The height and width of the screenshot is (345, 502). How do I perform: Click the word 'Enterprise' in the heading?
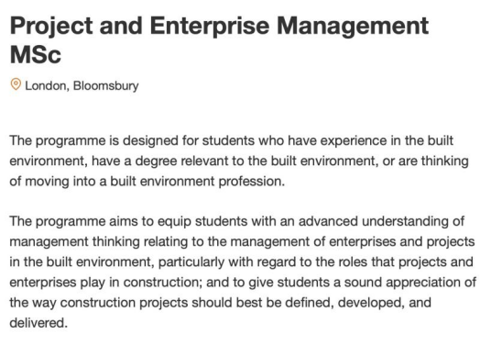(210, 26)
